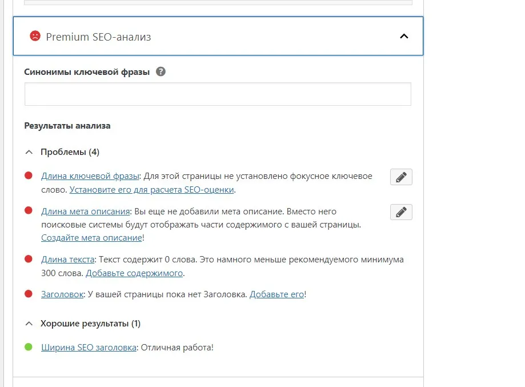Image resolution: width=525 pixels, height=387 pixels.
Task: Click red status dot beside Длина текста
Action: pos(29,260)
